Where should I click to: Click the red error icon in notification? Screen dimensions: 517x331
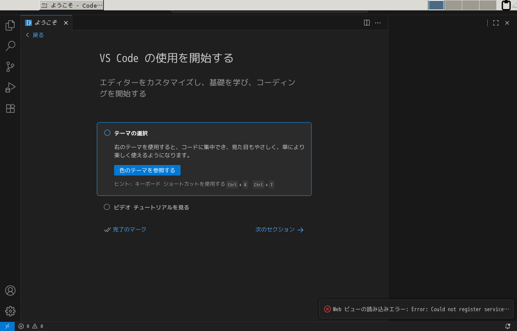327,309
